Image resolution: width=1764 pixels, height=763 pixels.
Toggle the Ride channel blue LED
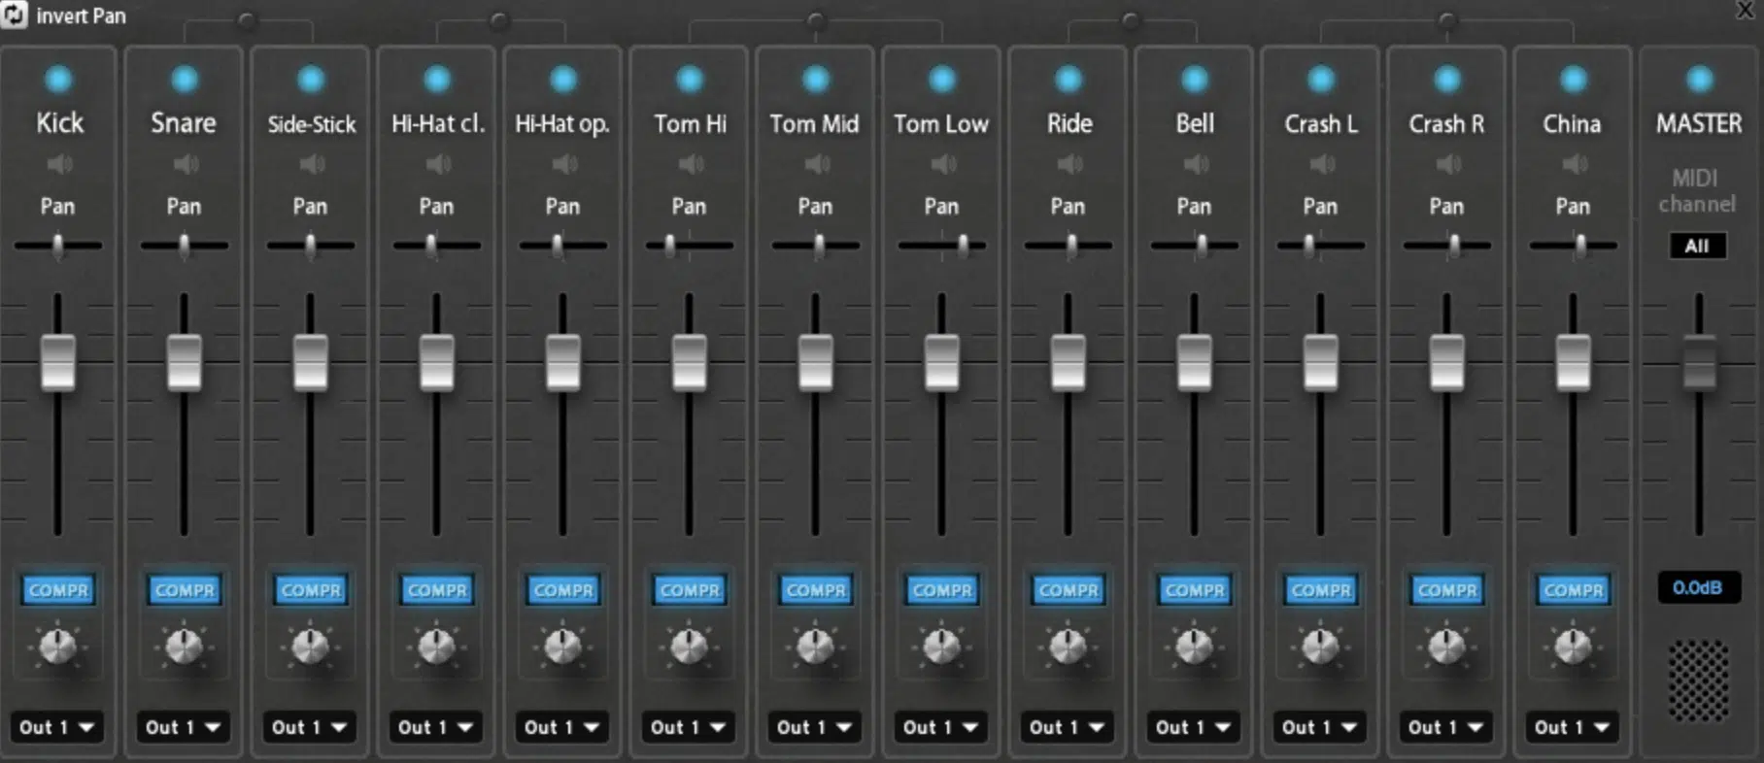click(x=1069, y=80)
